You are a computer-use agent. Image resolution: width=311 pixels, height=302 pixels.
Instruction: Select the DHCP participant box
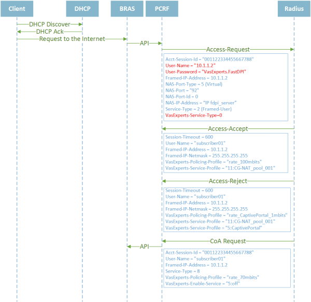82,9
